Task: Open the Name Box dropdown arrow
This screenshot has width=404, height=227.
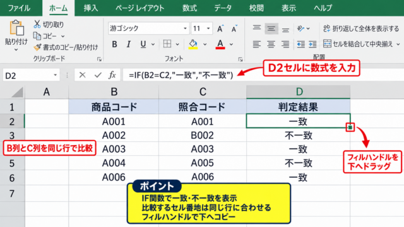Action: pyautogui.click(x=55, y=75)
